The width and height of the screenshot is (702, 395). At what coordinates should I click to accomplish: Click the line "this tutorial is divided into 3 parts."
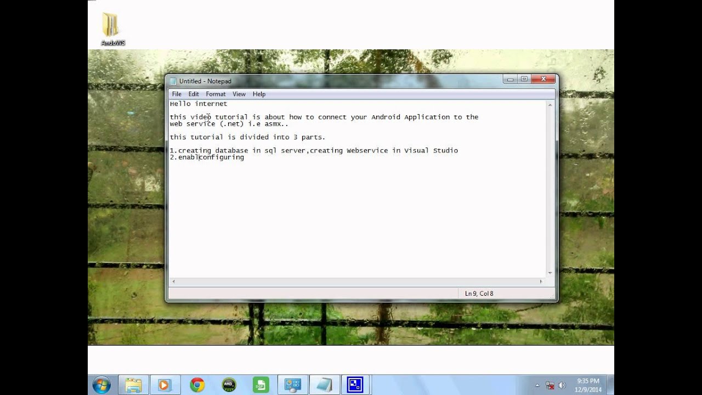[247, 137]
